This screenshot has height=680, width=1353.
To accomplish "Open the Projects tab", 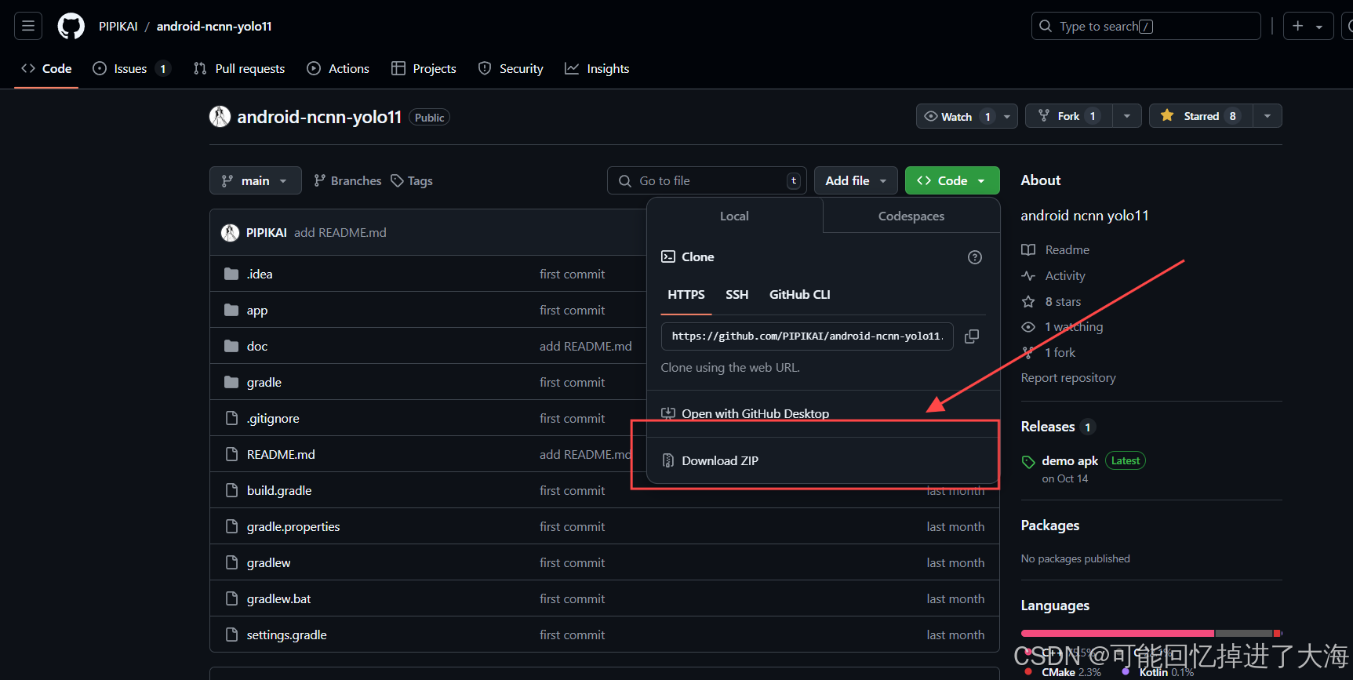I will coord(424,68).
